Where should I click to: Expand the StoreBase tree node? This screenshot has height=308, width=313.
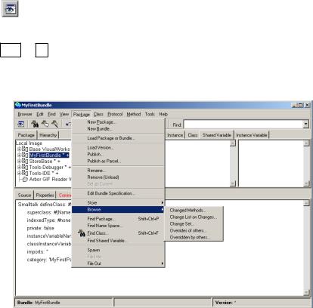[x=19, y=161]
